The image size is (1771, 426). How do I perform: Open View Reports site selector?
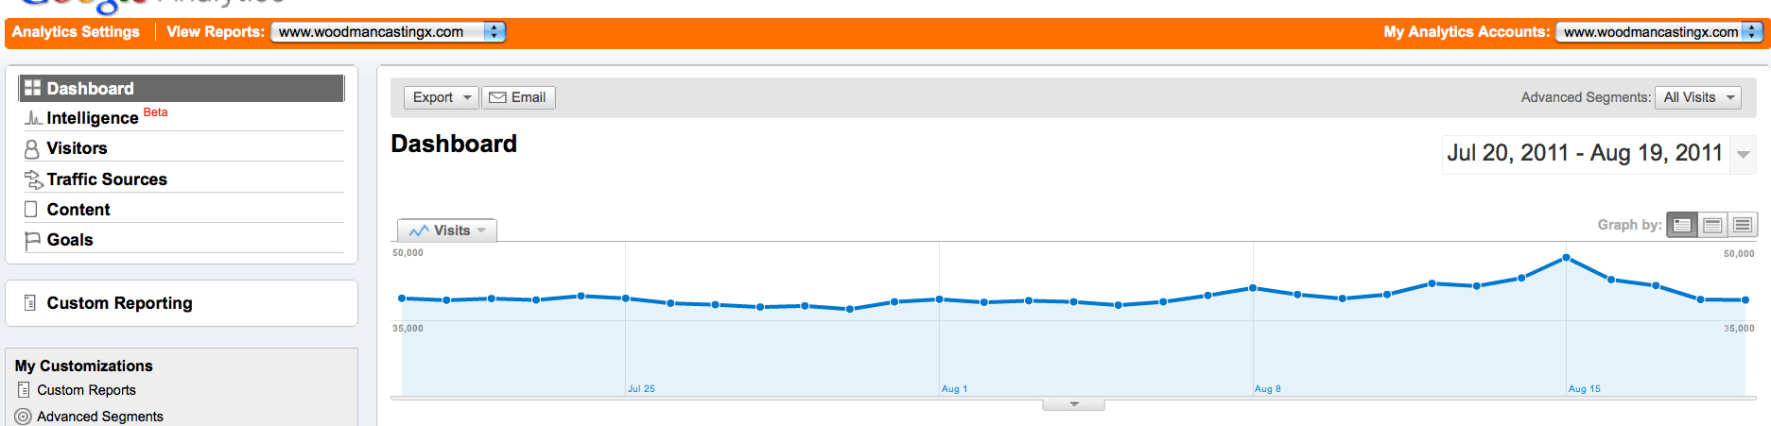point(388,32)
